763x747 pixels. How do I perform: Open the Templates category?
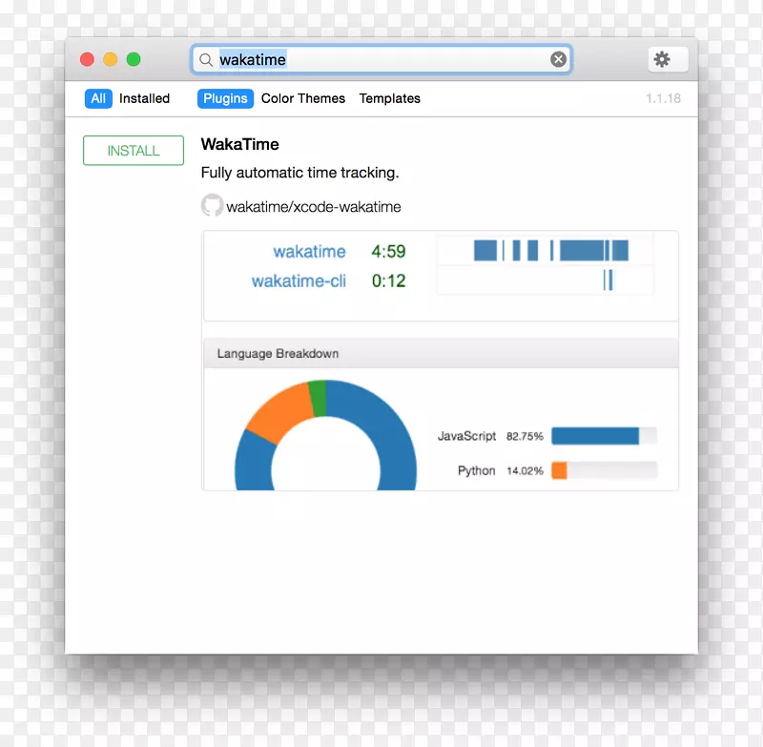tap(389, 98)
